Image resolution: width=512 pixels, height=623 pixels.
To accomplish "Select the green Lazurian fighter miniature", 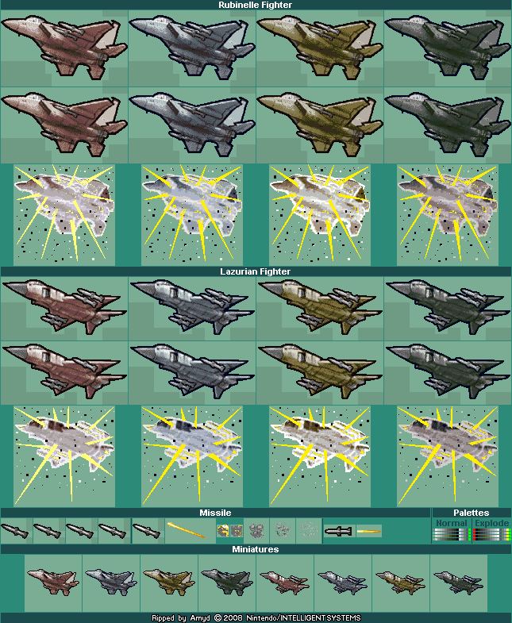I will (458, 583).
